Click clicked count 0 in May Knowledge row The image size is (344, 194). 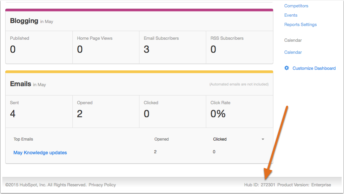(214, 152)
